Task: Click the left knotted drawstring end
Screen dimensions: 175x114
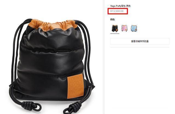Action: point(31,106)
